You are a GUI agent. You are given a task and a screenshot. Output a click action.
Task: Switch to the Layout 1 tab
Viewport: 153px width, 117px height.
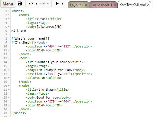(76, 5)
